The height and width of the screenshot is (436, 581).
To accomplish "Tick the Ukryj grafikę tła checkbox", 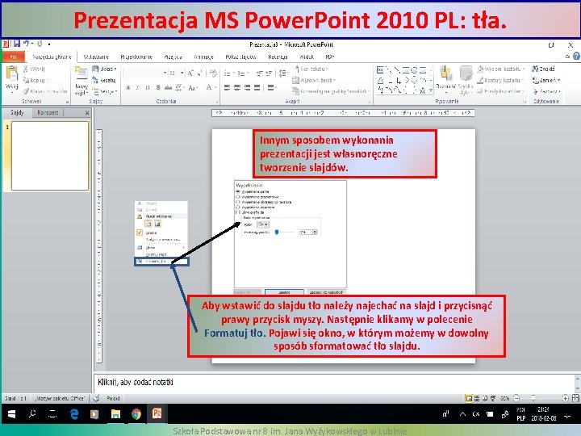I will pos(238,212).
